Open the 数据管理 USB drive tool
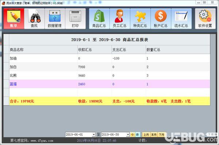The height and width of the screenshot is (145, 219). (55, 19)
